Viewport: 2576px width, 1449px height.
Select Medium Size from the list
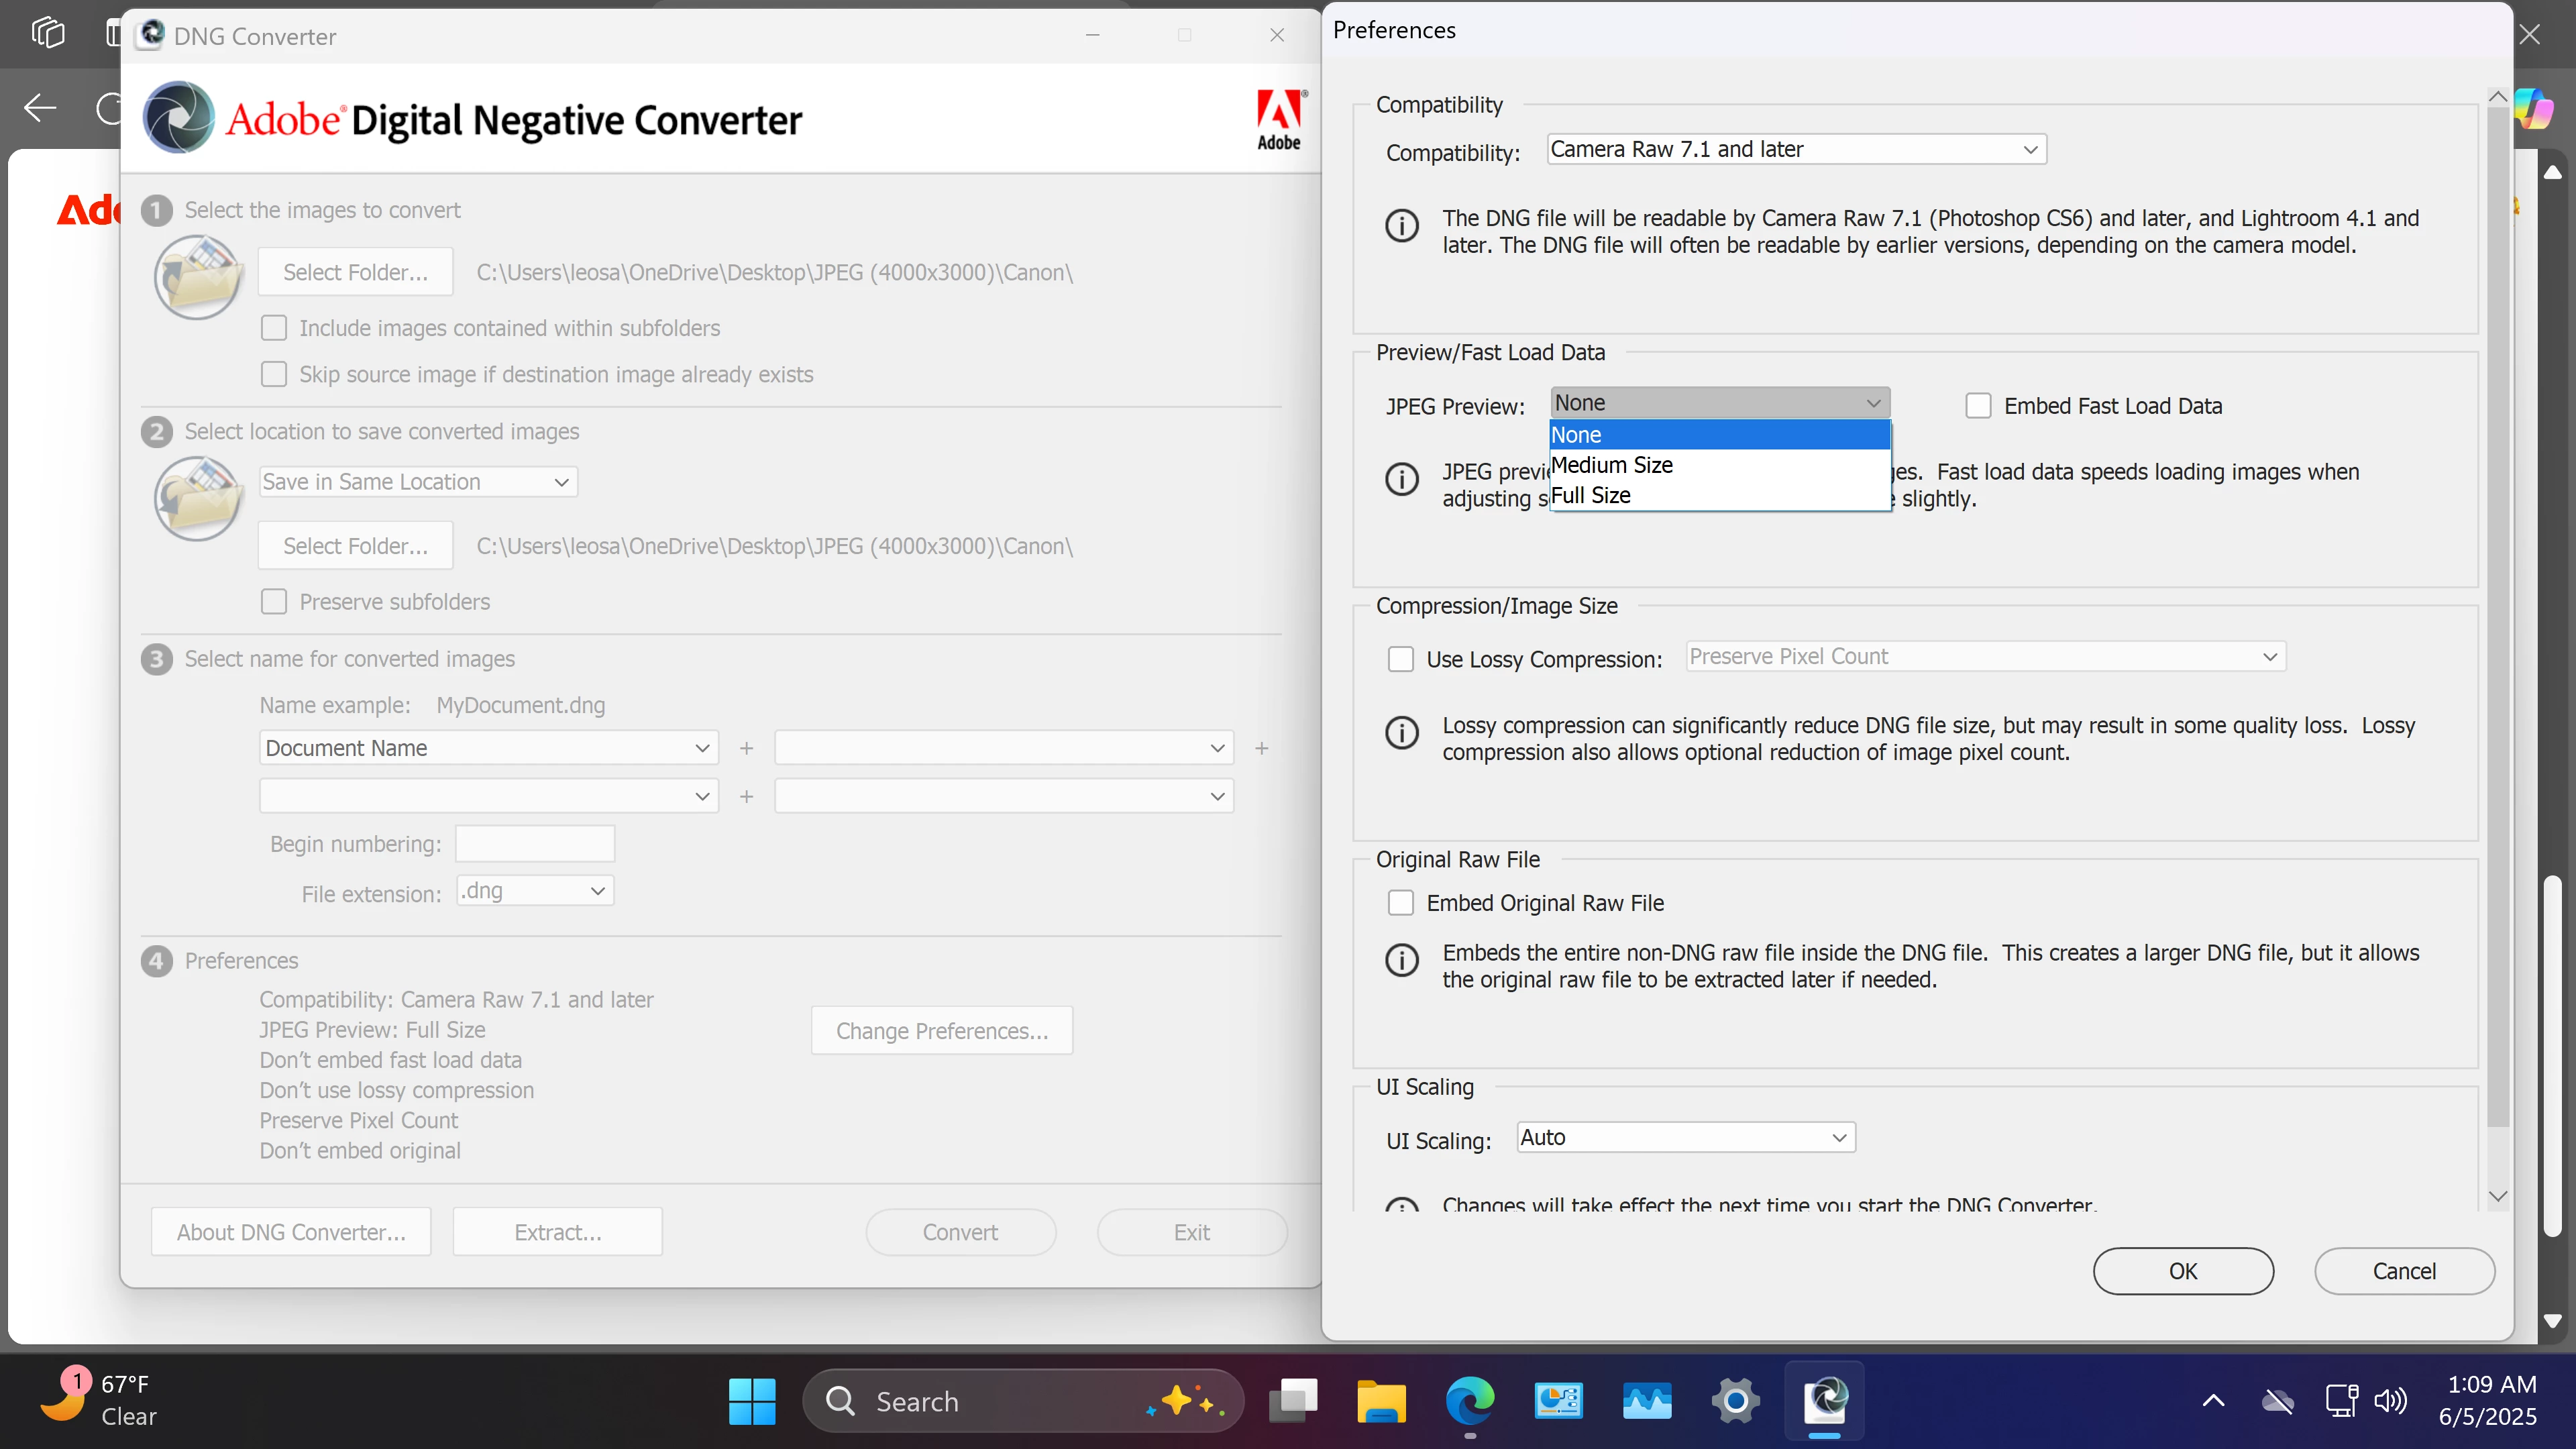[x=1612, y=465]
